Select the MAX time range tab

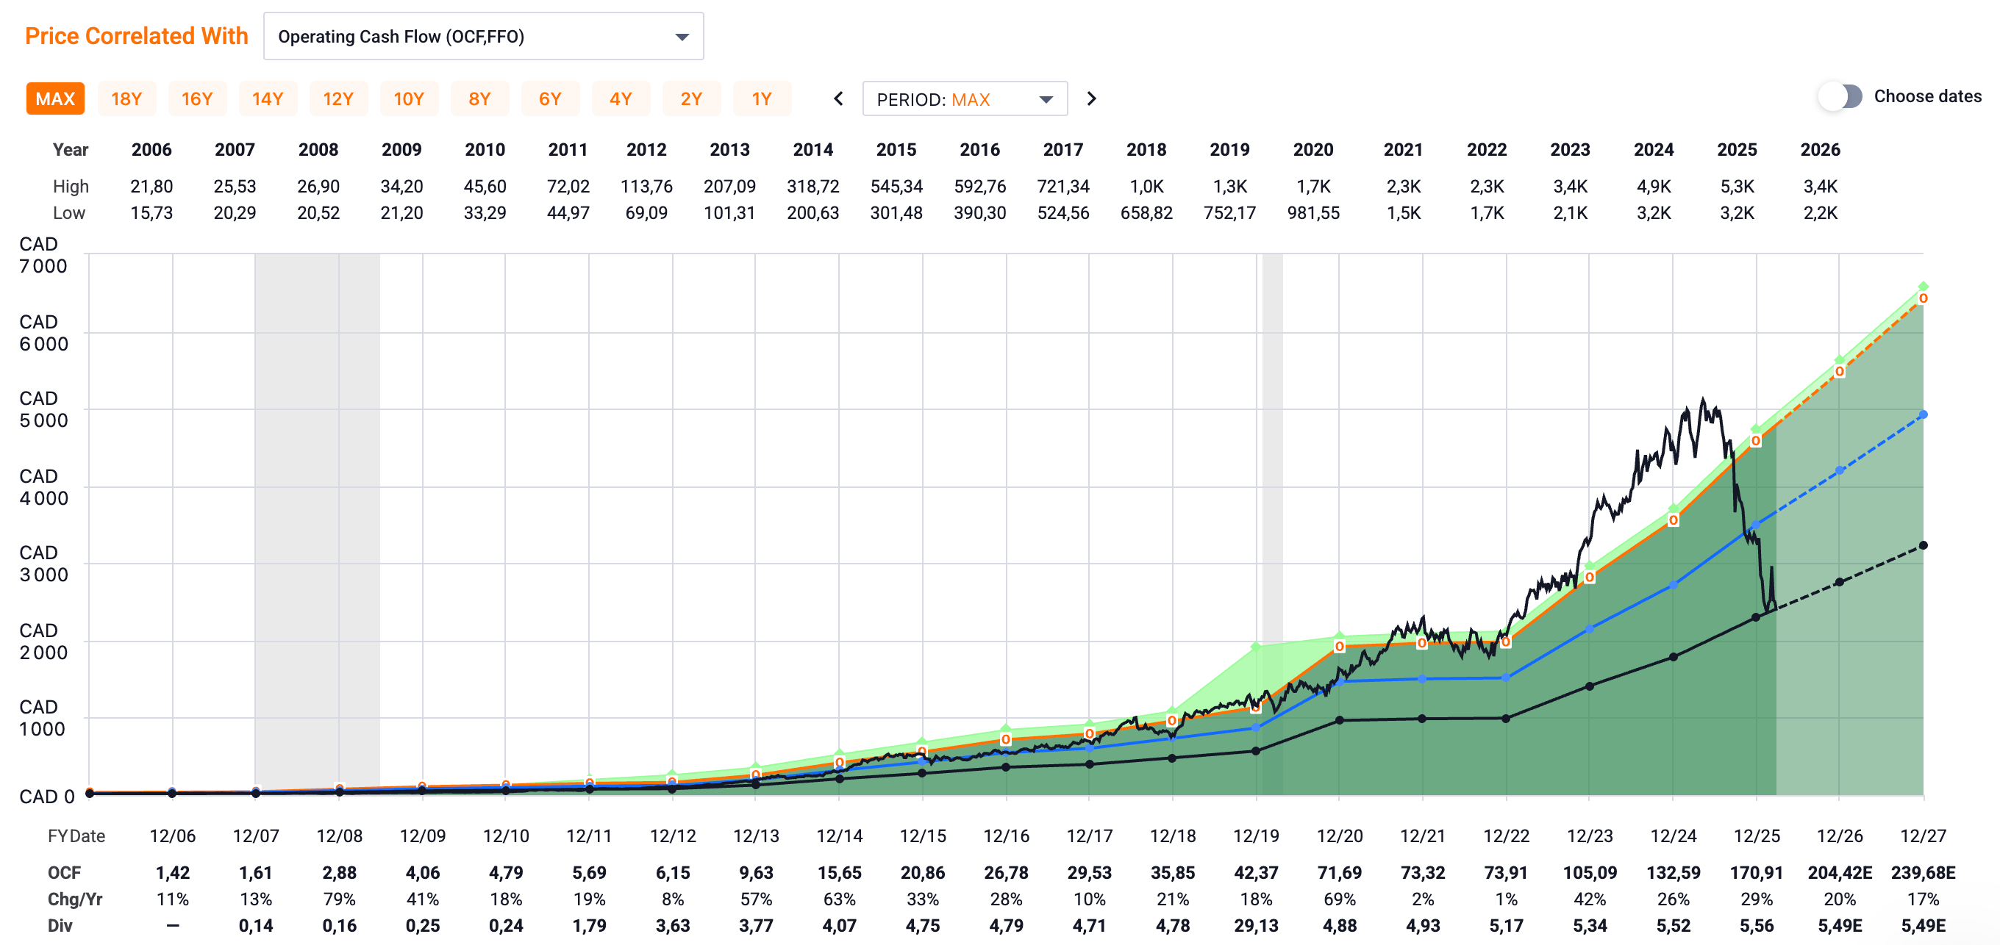click(55, 99)
